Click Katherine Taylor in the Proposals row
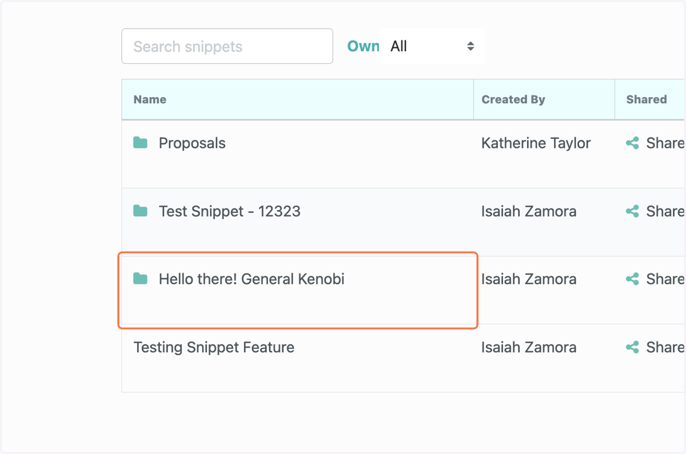 tap(536, 143)
